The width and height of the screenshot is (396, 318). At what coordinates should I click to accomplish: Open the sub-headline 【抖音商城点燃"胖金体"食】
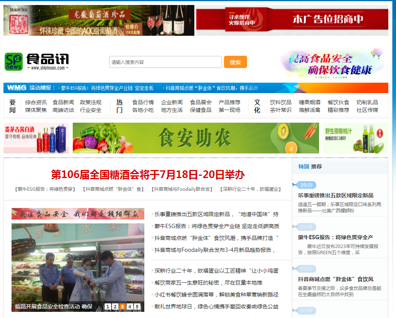coord(114,189)
